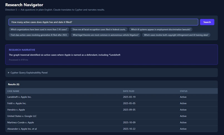
Task: Click the RESEARCH NARRATIVE heading
Action: click(22, 50)
